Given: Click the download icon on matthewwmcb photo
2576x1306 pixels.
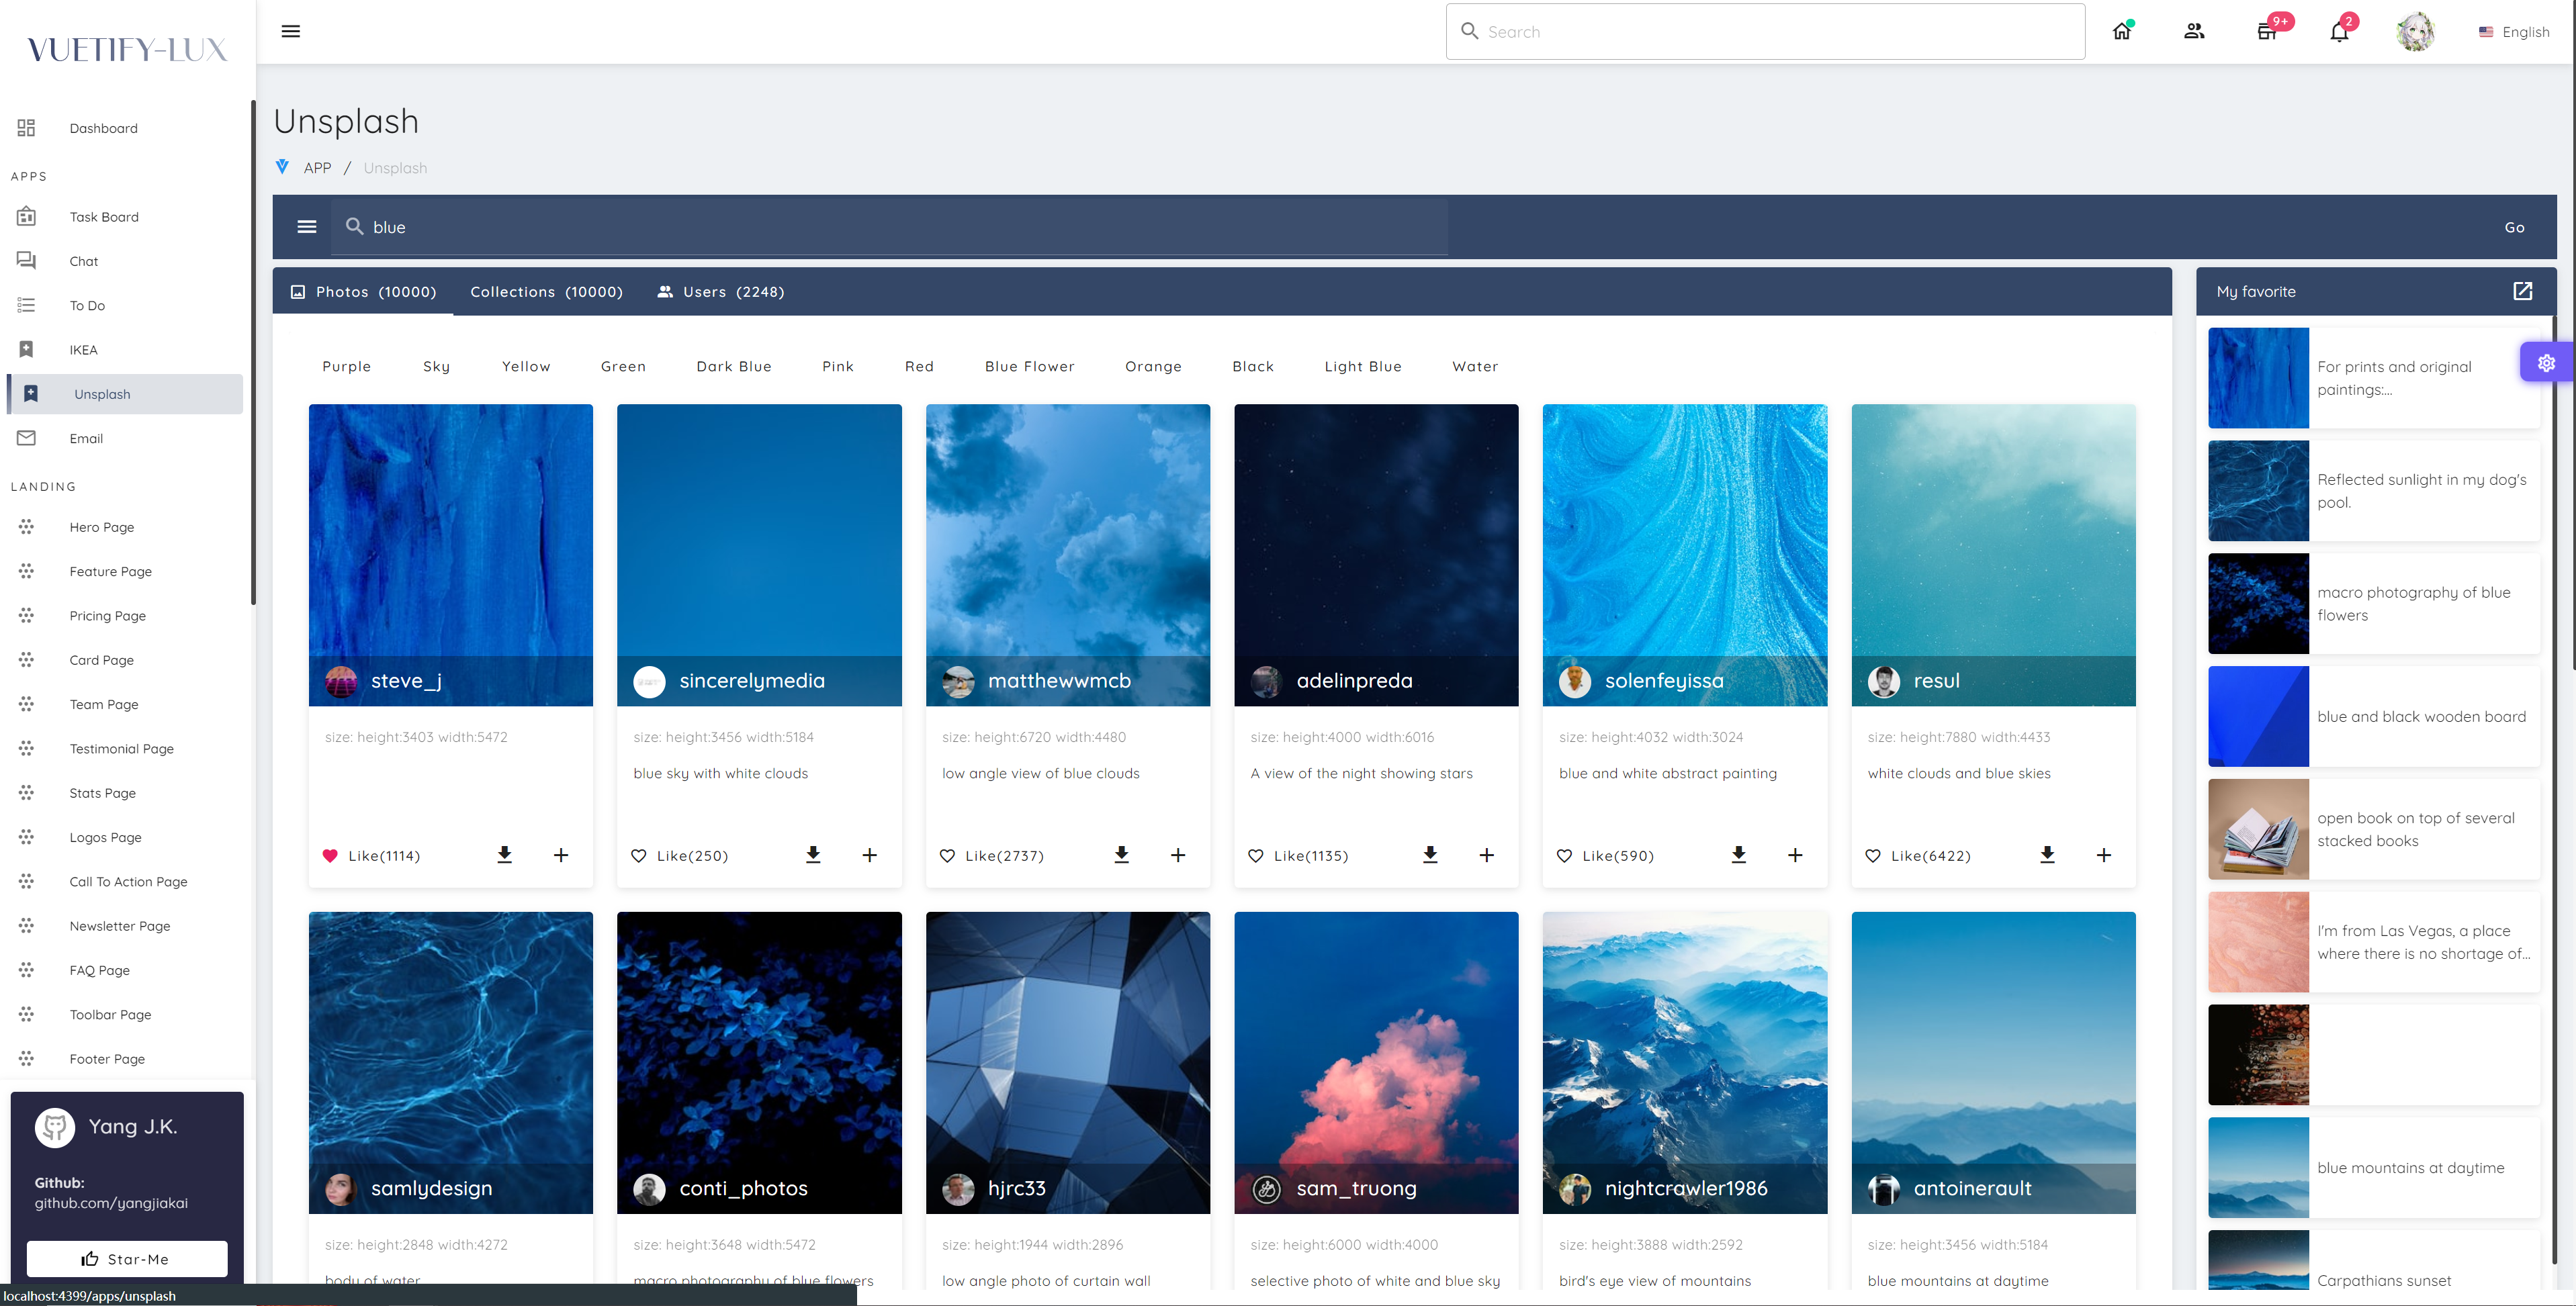Looking at the screenshot, I should click(x=1121, y=855).
